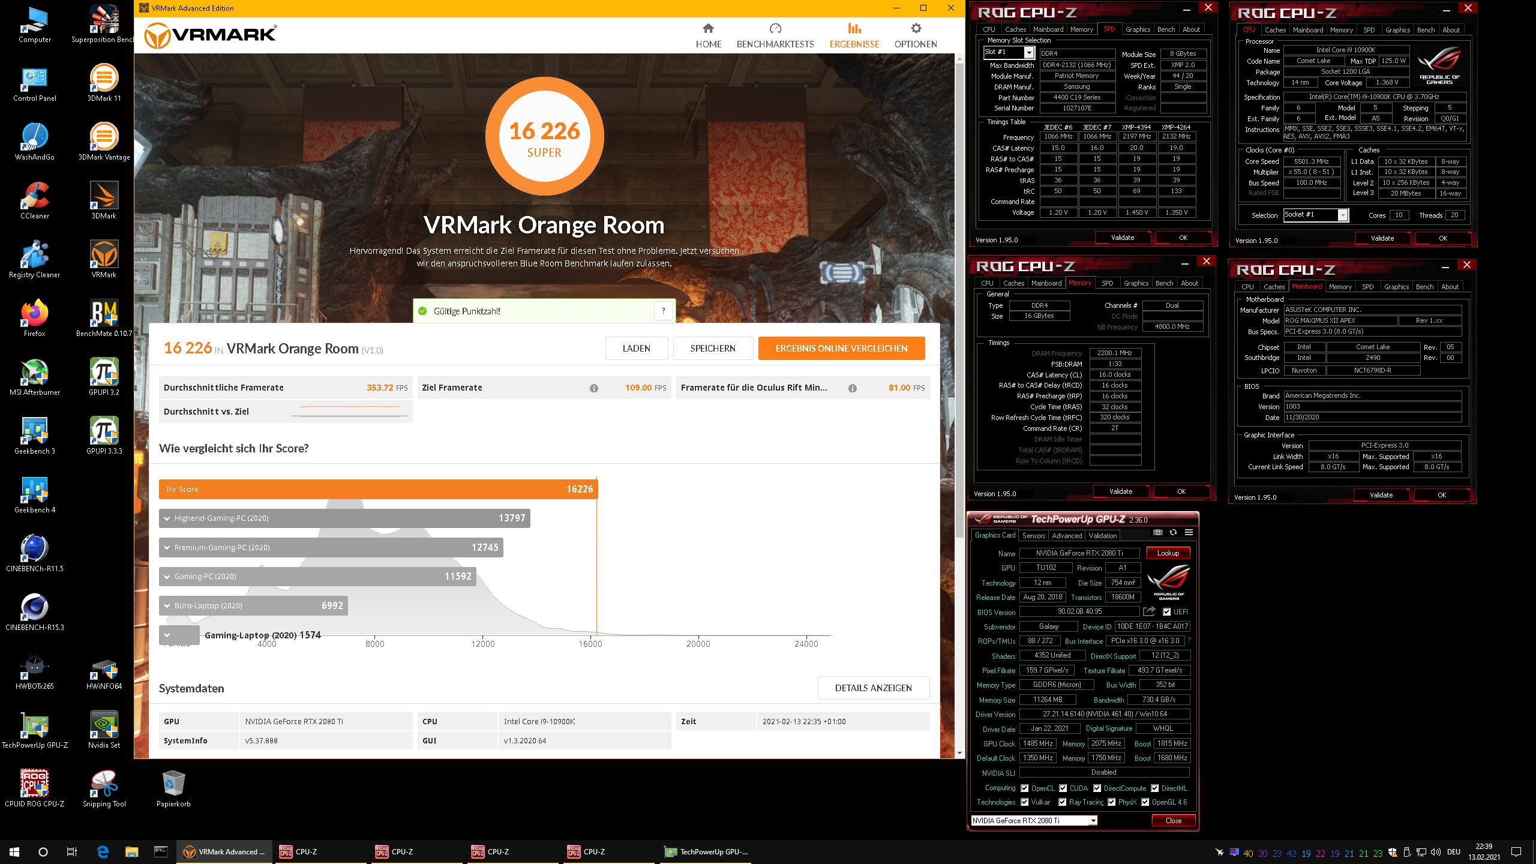
Task: Toggle the Vulkan checkbox in GPU-Z
Action: click(x=1025, y=802)
